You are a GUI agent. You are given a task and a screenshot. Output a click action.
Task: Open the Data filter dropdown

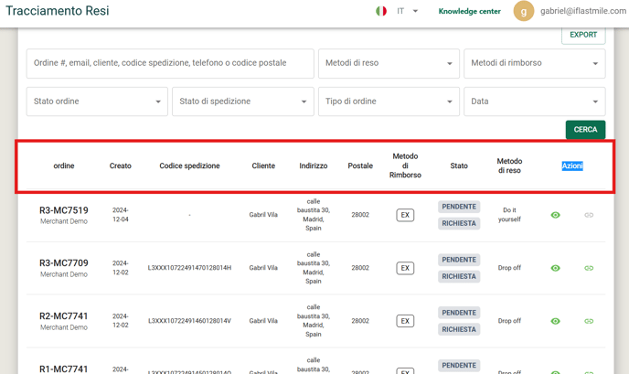tap(534, 102)
